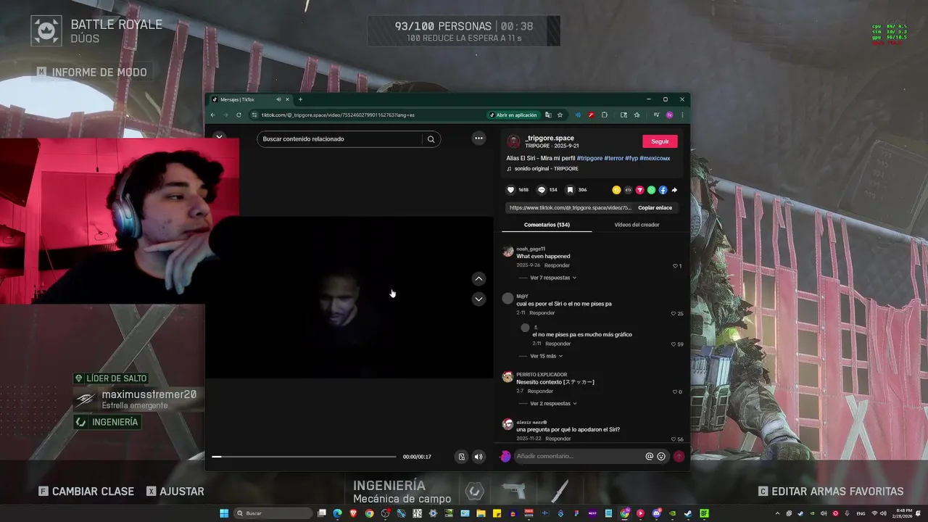Click Copiar enlace button
This screenshot has width=928, height=522.
655,207
